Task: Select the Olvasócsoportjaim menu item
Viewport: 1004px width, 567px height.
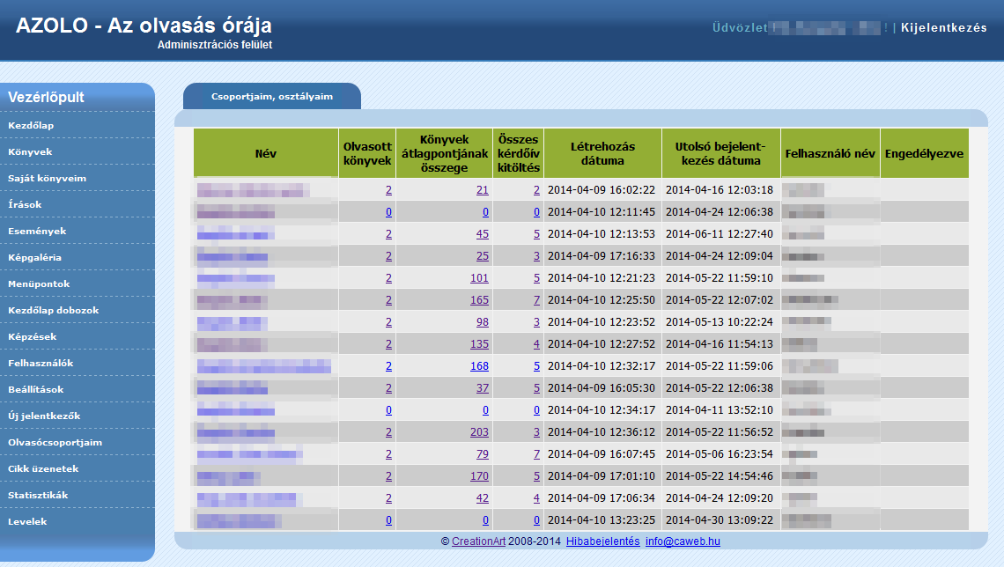Action: pos(55,442)
